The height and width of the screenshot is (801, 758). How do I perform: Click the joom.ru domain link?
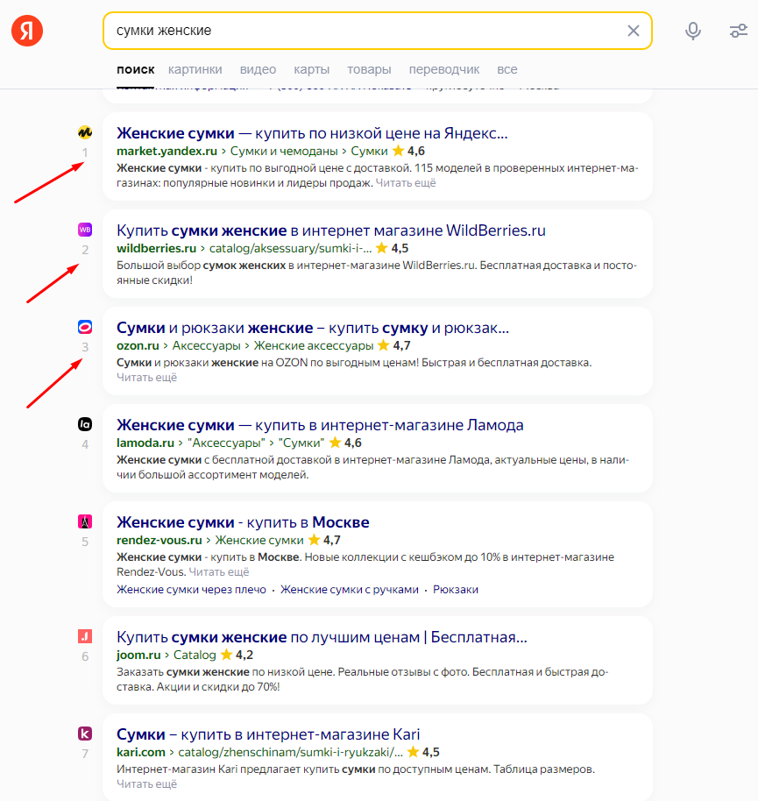coord(138,655)
